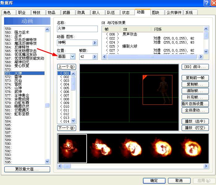Screen dimensions: 216x185
Task: Open 画片总括设置... button
Action: coord(195,104)
